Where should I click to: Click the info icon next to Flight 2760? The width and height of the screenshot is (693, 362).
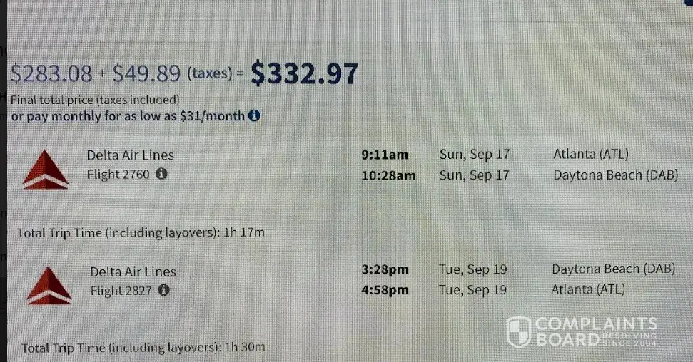(x=161, y=173)
